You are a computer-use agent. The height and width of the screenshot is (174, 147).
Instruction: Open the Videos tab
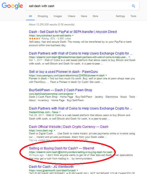click(x=71, y=16)
